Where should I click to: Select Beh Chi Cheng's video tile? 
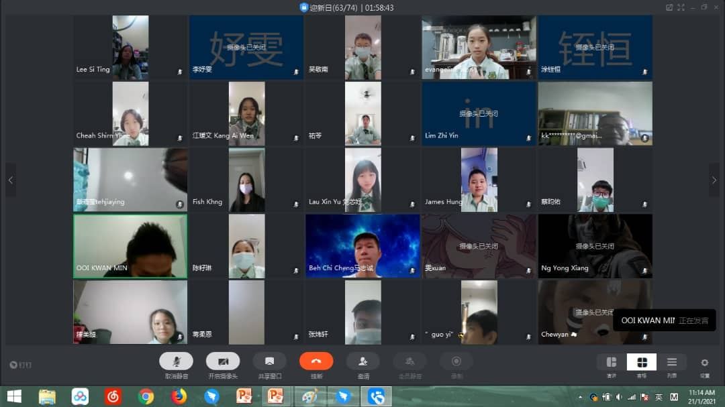click(x=363, y=246)
